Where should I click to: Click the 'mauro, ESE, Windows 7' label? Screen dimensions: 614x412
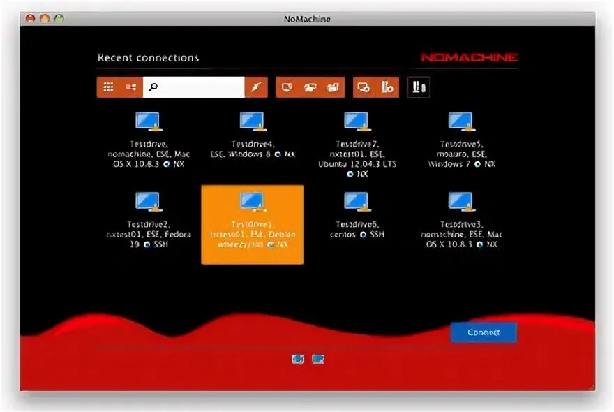pos(462,159)
